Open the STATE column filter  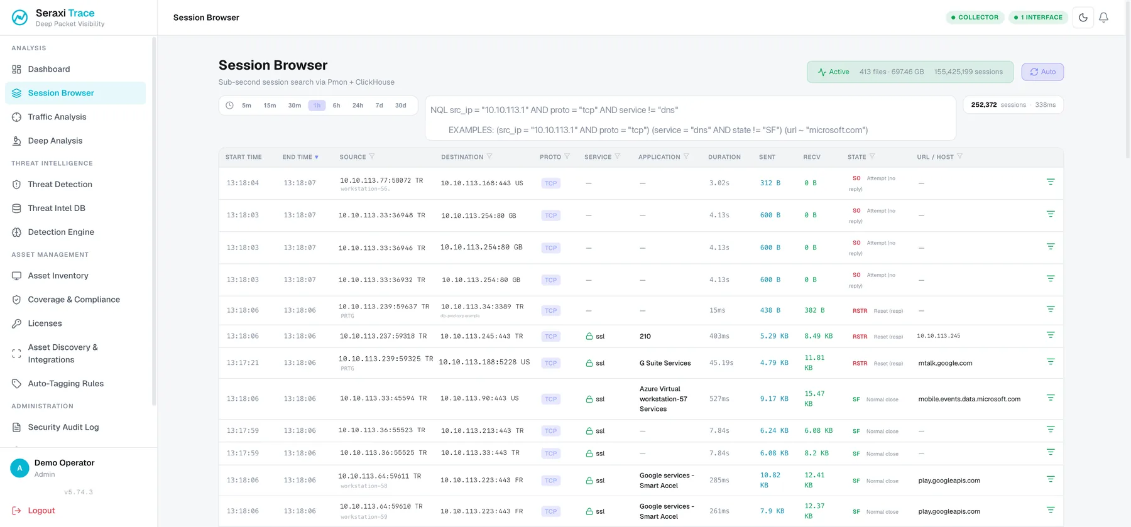pyautogui.click(x=872, y=156)
